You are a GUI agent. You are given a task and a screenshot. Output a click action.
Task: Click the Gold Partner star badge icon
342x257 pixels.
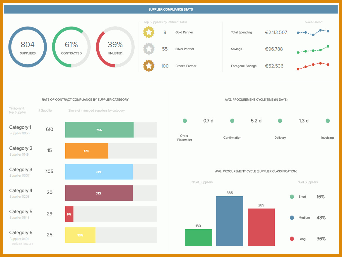coord(149,32)
